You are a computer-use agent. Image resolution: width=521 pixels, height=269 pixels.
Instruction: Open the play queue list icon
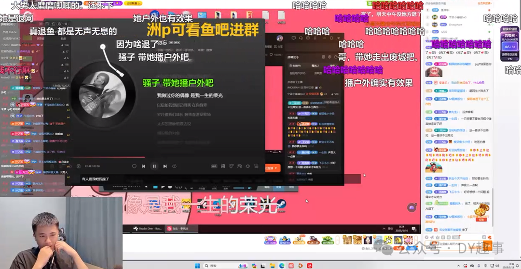coord(256,167)
